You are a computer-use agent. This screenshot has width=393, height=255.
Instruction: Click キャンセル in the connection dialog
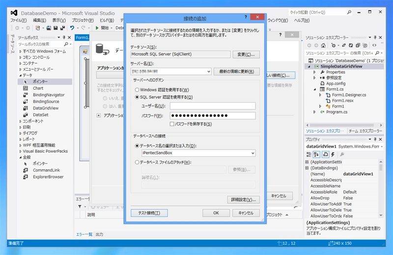tap(246, 213)
